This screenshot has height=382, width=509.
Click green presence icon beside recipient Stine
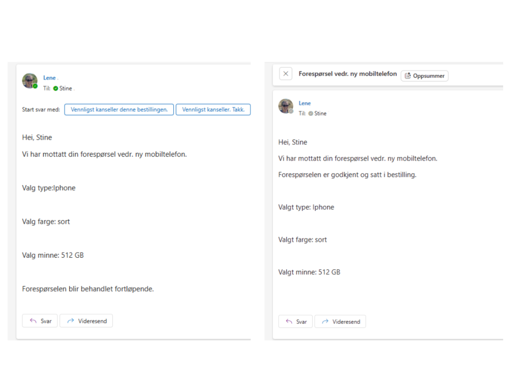(56, 89)
